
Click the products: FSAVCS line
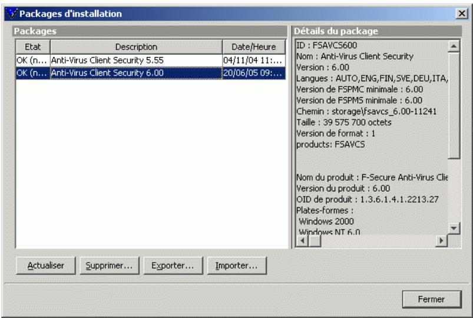330,144
